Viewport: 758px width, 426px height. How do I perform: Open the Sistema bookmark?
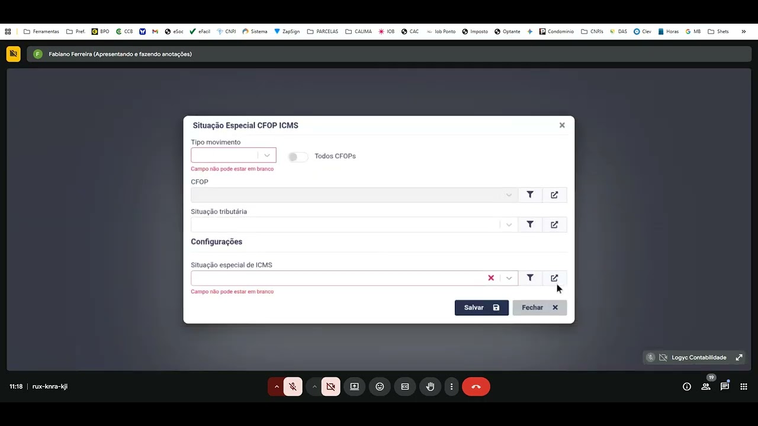coord(255,31)
